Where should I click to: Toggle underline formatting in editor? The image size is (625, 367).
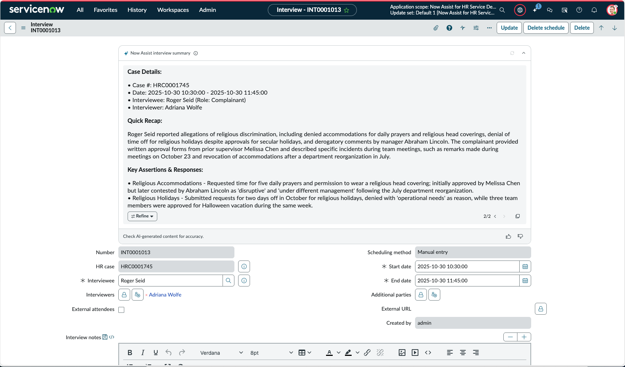click(x=156, y=353)
